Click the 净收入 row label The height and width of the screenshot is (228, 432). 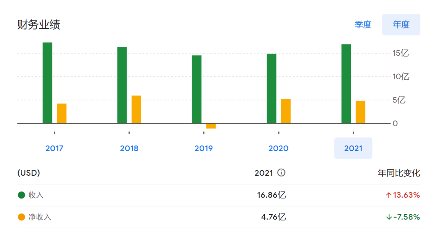[x=40, y=217]
